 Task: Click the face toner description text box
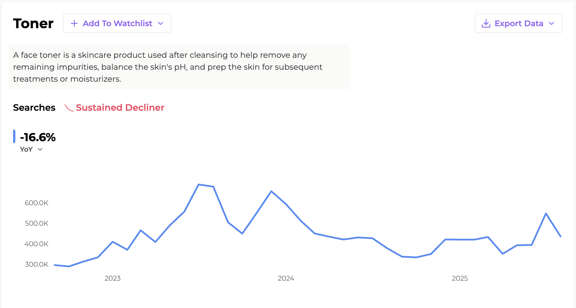pos(179,67)
